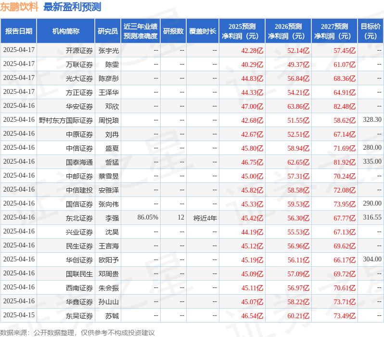Select the 研究员 column header
Screen dimensions: 384x337
click(108, 31)
